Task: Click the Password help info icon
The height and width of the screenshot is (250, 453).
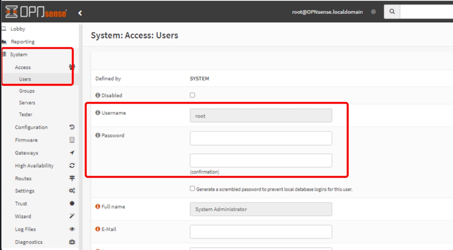Action: [98, 135]
